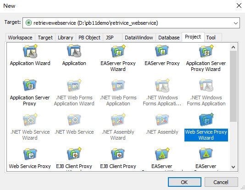Select the .NET Assembly Wizard icon
This screenshot has width=245, height=190.
tap(118, 119)
